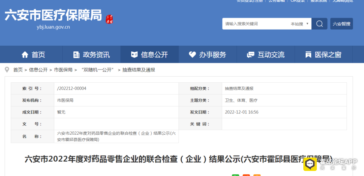Open the 六安智搜 search button
364x176 pixels.
[x=341, y=24]
